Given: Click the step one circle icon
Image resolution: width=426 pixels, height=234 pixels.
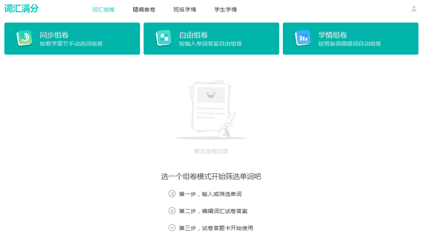Looking at the screenshot, I should pos(172,194).
